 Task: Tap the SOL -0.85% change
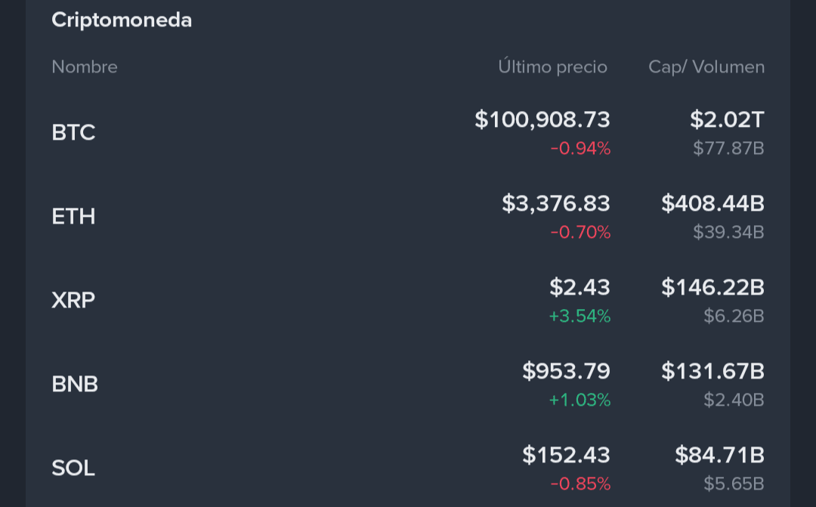[580, 484]
